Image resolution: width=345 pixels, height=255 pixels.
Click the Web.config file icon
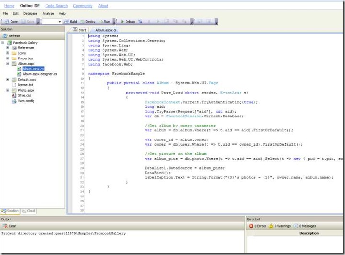coord(14,101)
